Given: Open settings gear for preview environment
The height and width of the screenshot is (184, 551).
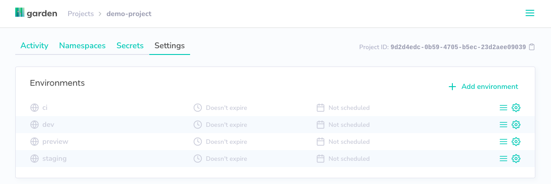Looking at the screenshot, I should (x=516, y=142).
